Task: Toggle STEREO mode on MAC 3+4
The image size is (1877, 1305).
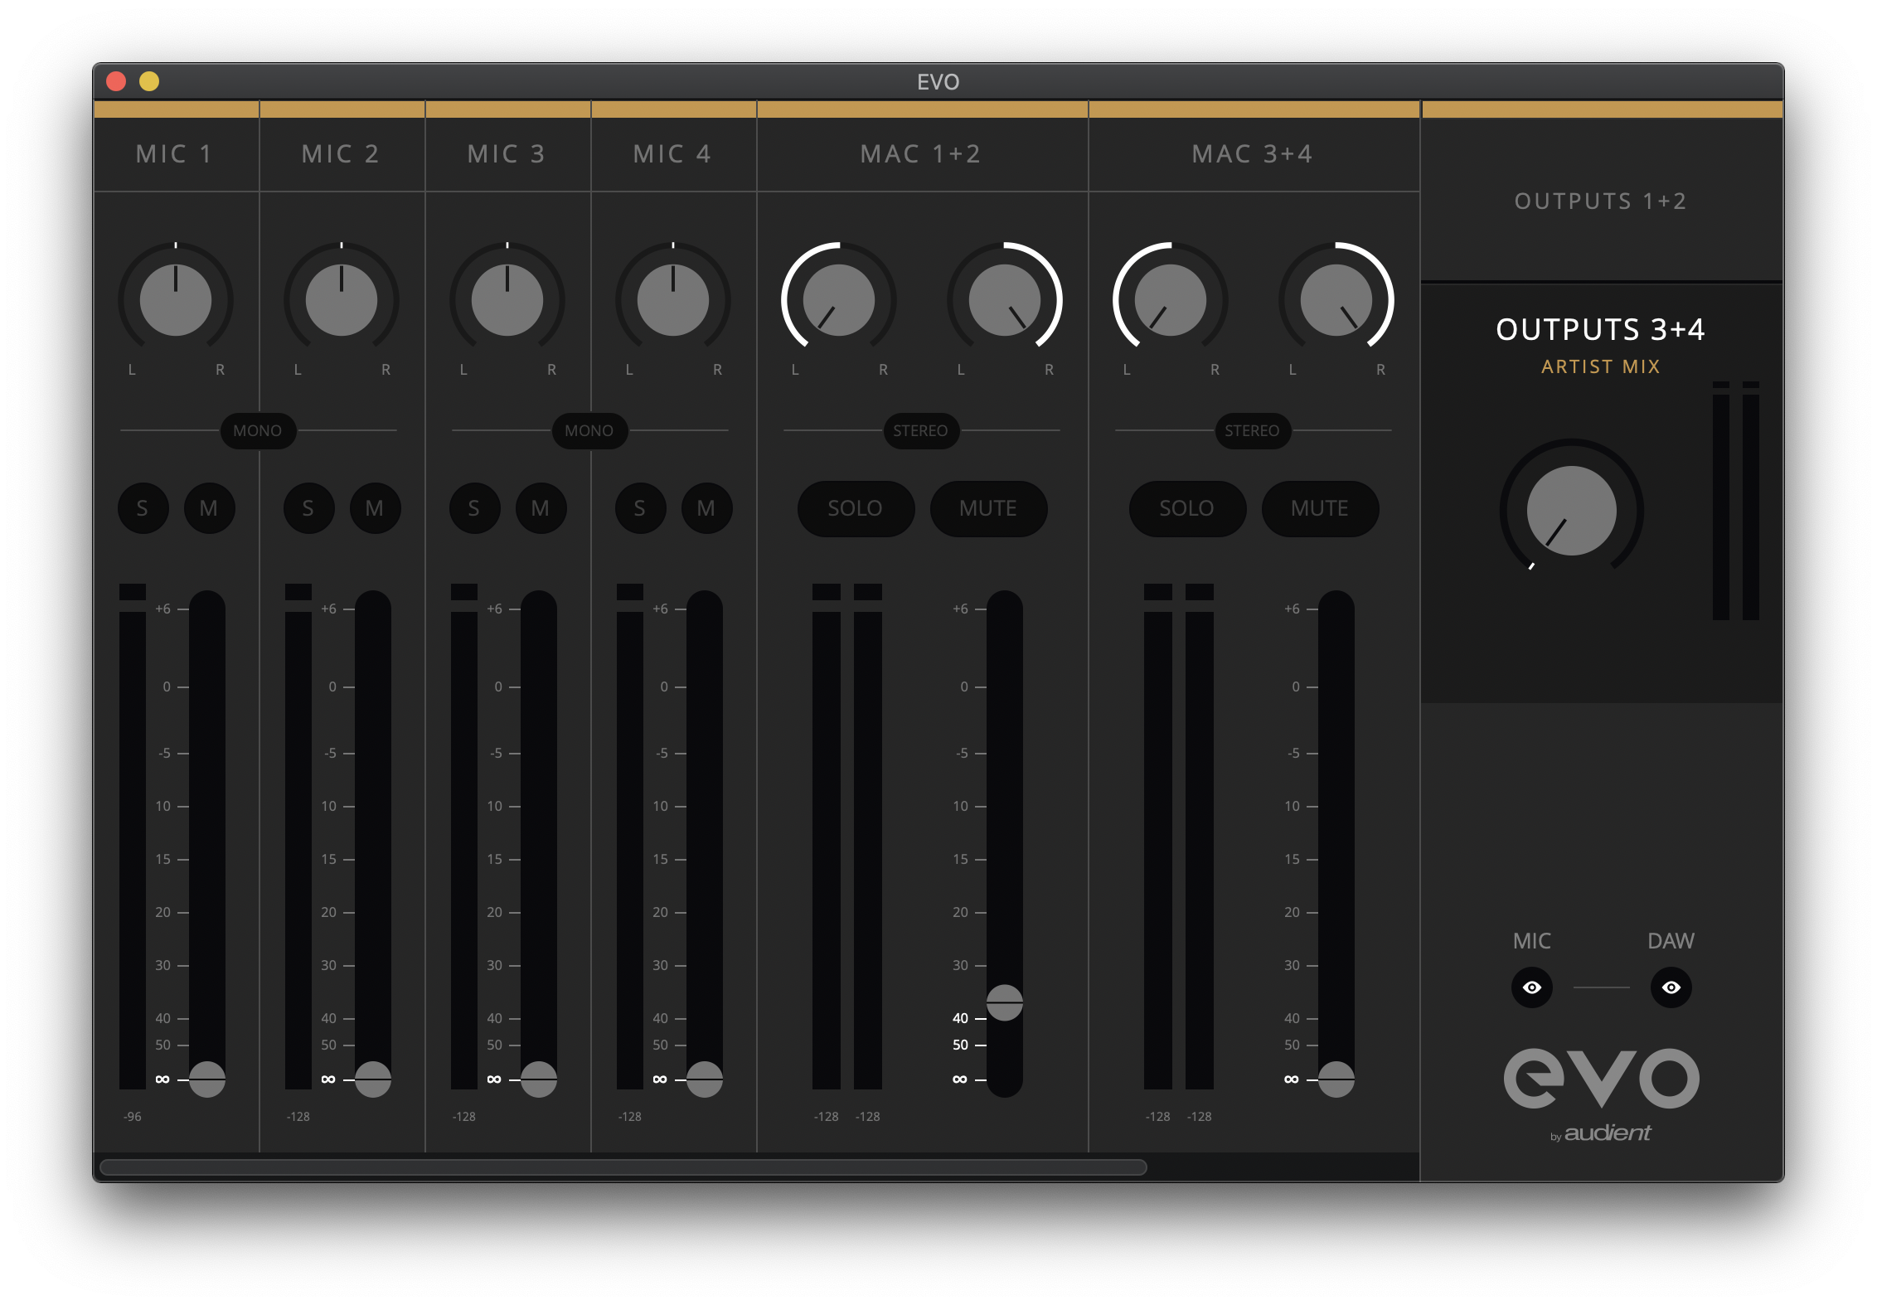Action: click(x=1253, y=431)
